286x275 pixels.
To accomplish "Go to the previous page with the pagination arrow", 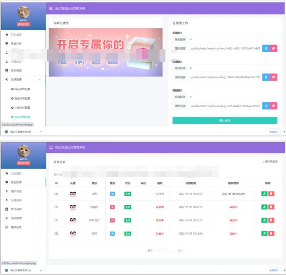I will click(x=158, y=251).
